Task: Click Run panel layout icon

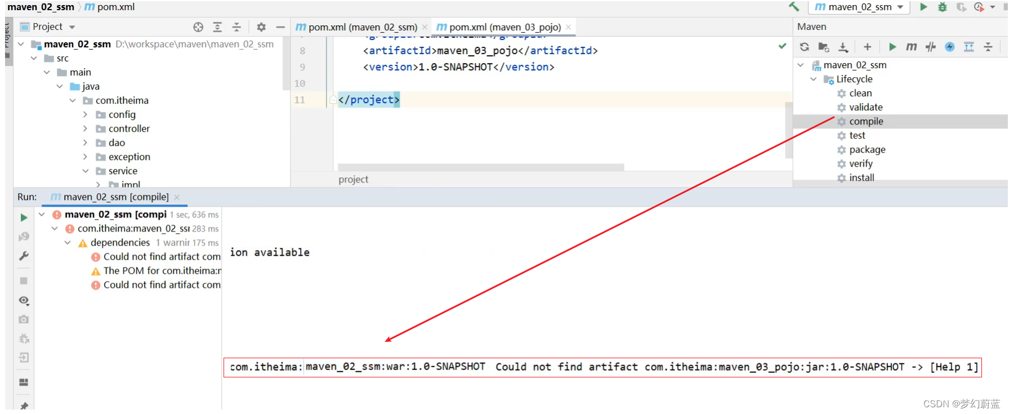Action: point(24,382)
